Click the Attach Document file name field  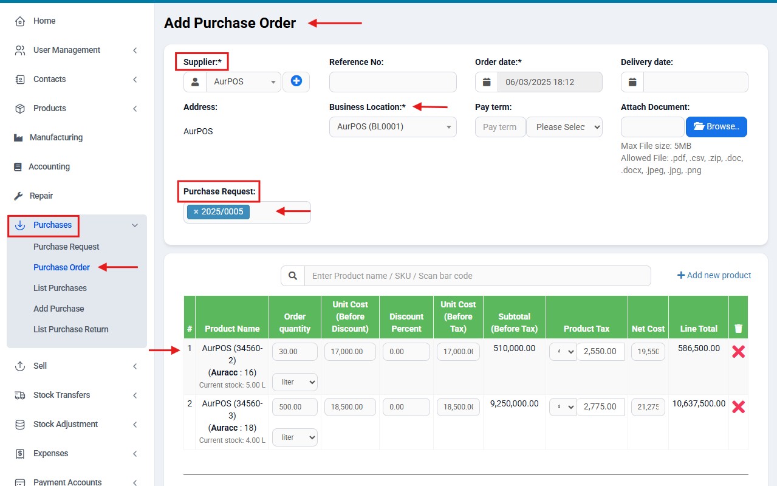point(653,127)
